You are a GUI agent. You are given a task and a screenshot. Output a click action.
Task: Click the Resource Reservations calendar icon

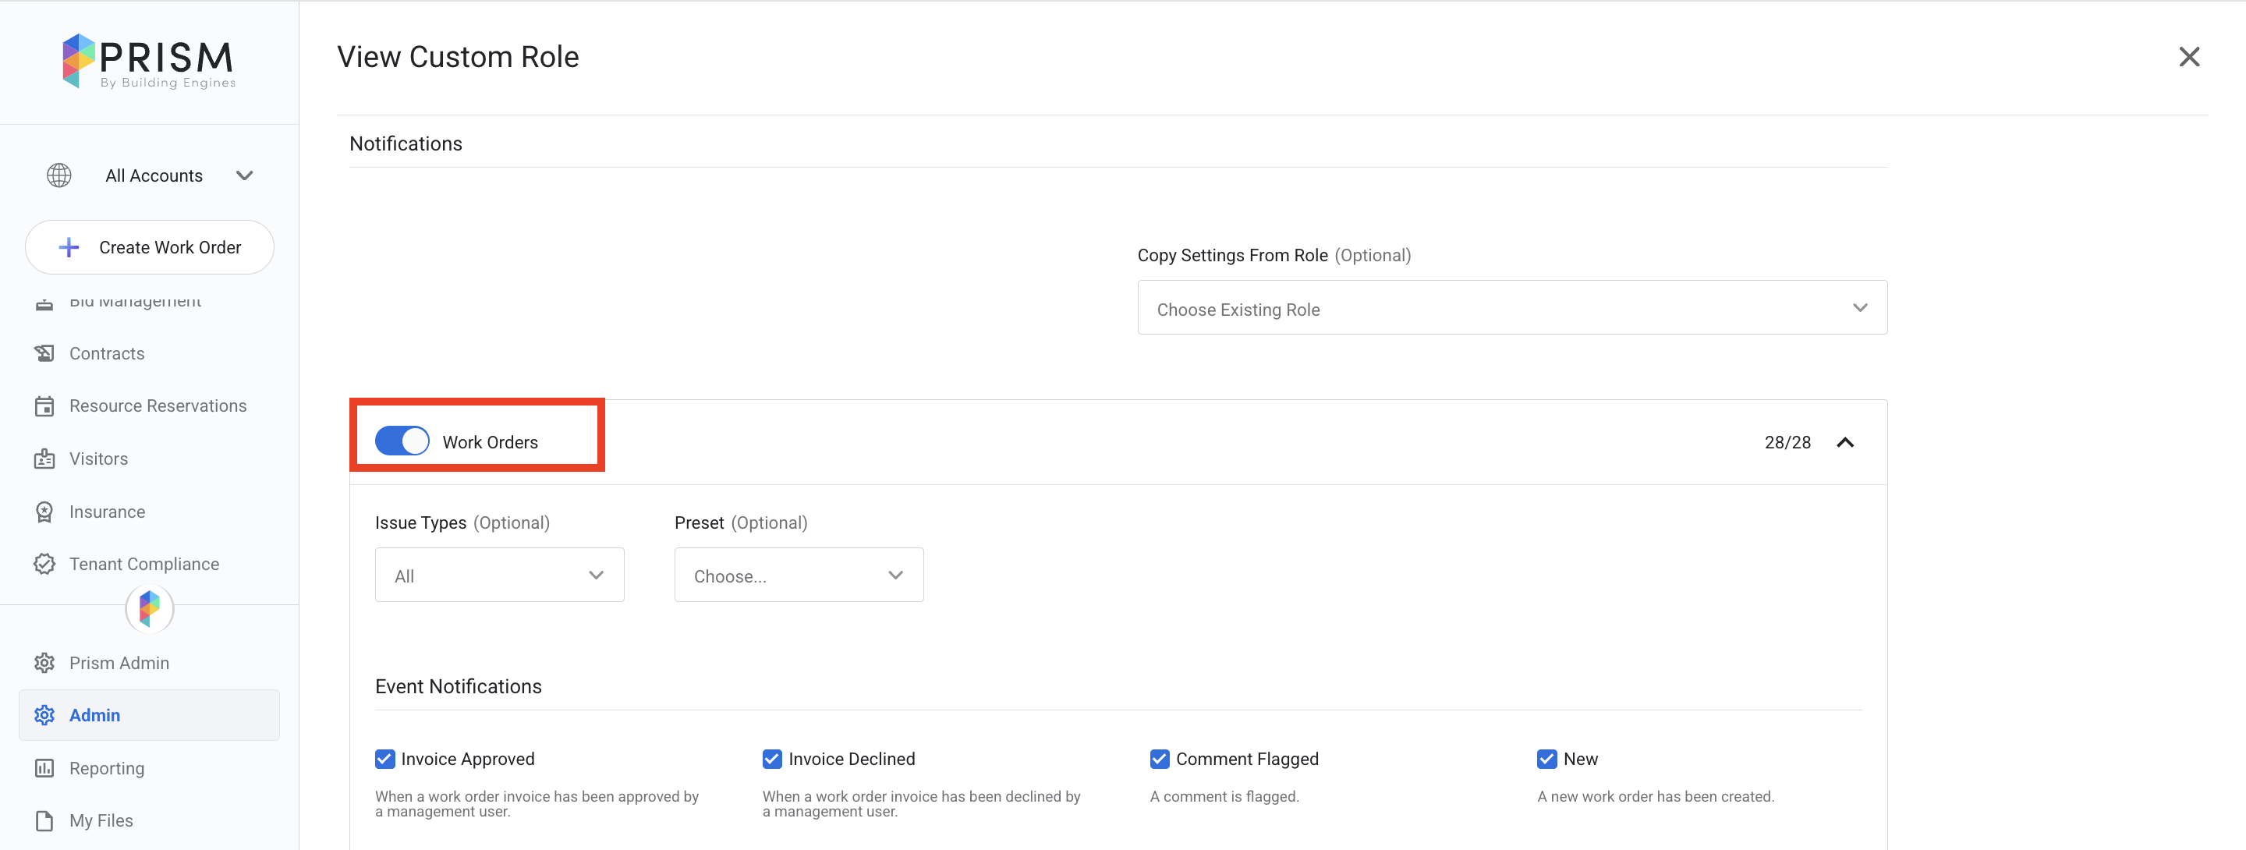pyautogui.click(x=44, y=406)
